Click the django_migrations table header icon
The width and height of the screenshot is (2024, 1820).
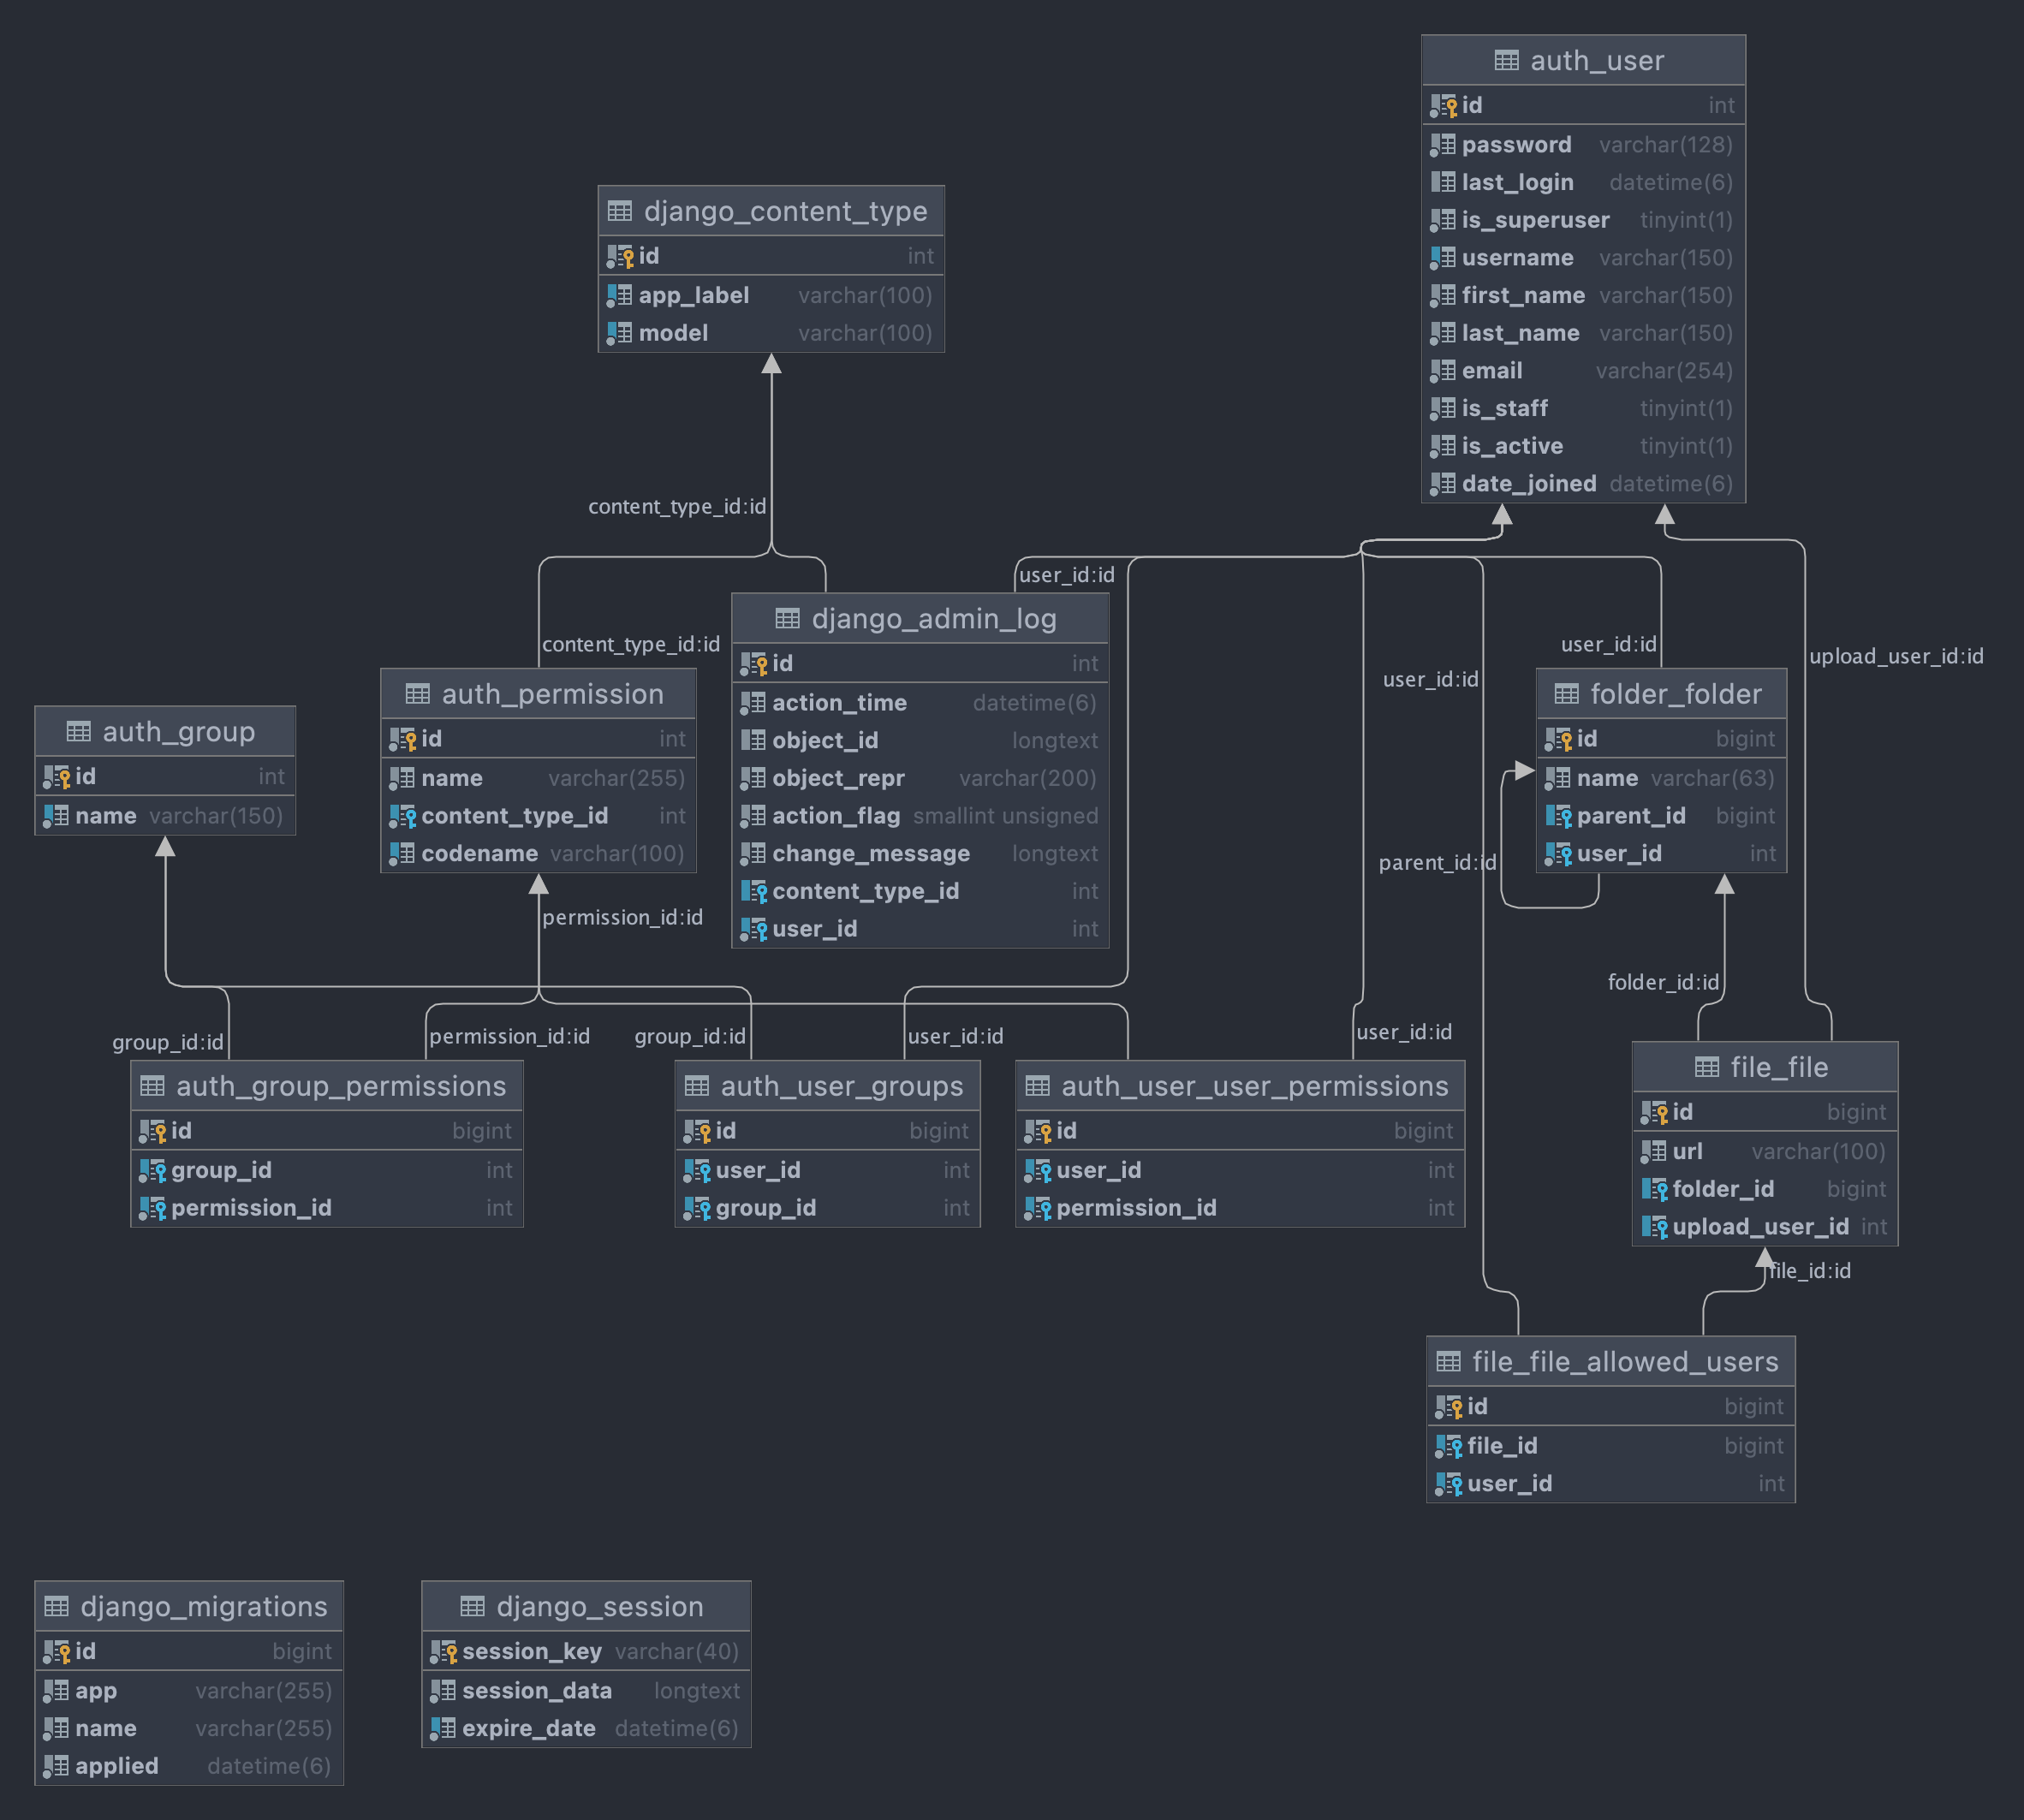pos(57,1607)
